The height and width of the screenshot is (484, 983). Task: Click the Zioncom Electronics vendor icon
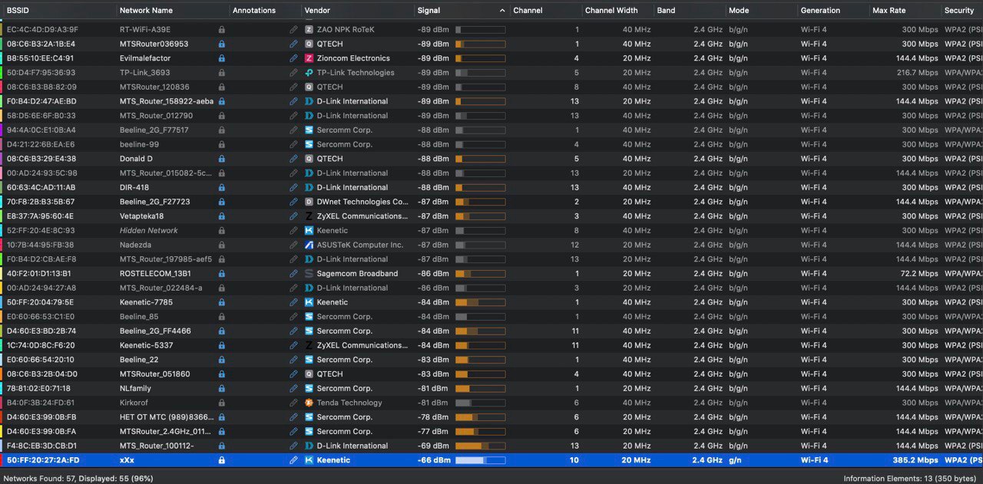coord(309,58)
